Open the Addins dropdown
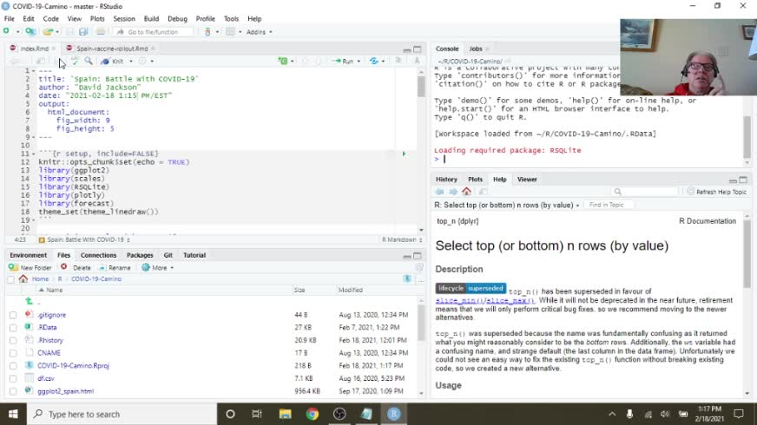The image size is (757, 425). pos(259,32)
